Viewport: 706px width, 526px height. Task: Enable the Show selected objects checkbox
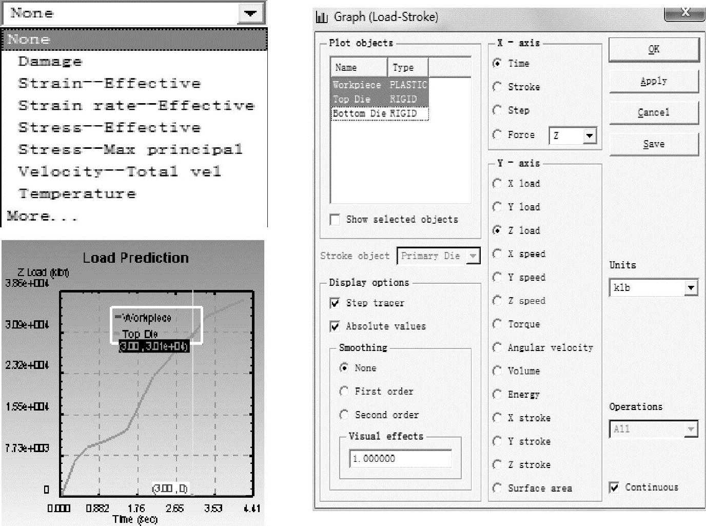tap(335, 220)
